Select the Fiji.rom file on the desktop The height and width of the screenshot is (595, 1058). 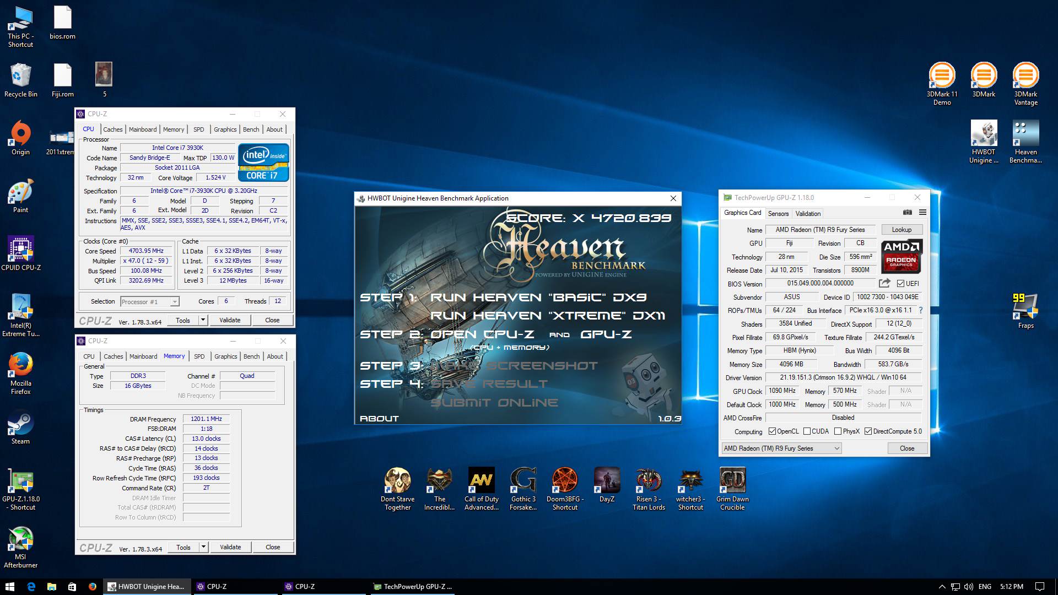point(62,80)
